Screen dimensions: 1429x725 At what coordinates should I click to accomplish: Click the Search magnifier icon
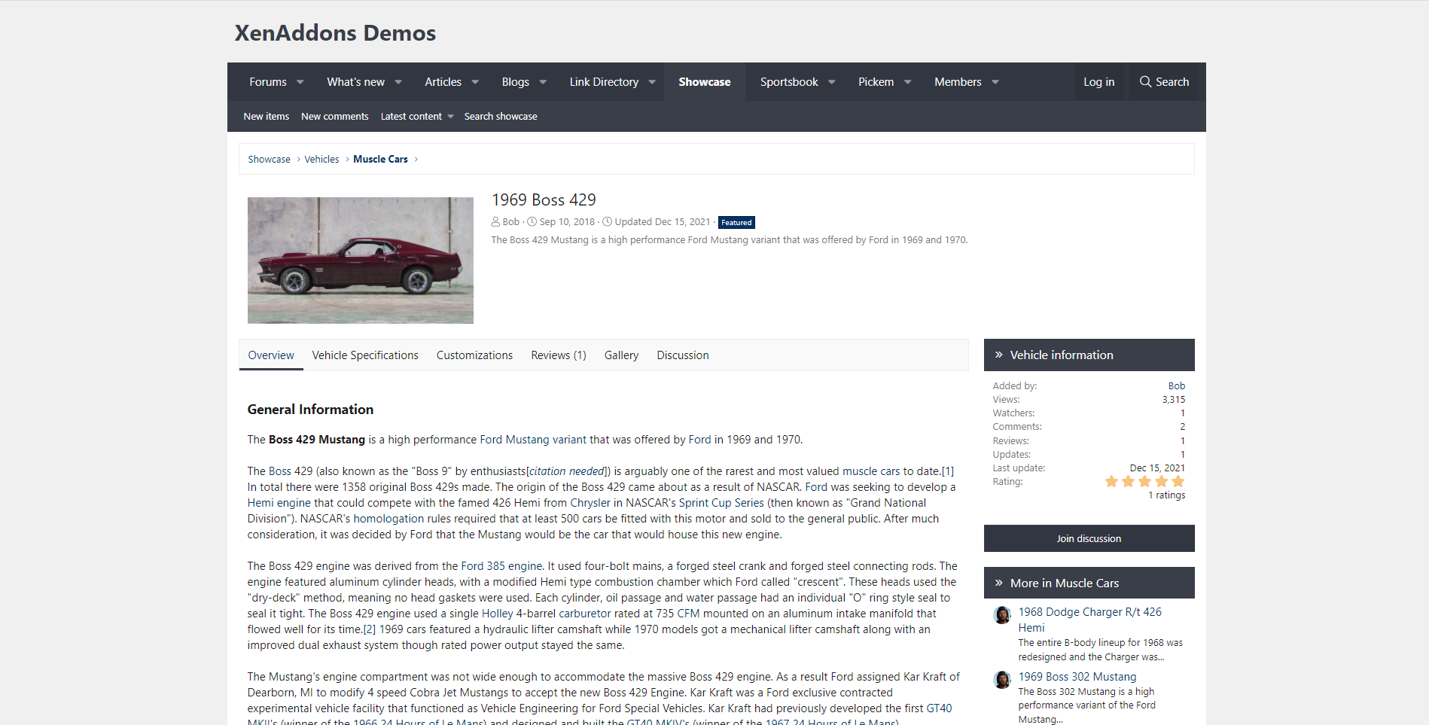click(x=1145, y=82)
